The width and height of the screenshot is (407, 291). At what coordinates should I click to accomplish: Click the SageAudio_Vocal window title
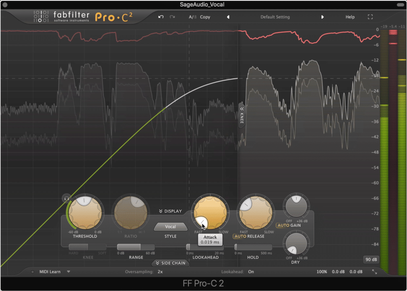[202, 4]
